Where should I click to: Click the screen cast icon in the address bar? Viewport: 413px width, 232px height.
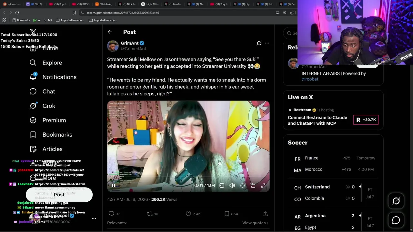coord(277,13)
